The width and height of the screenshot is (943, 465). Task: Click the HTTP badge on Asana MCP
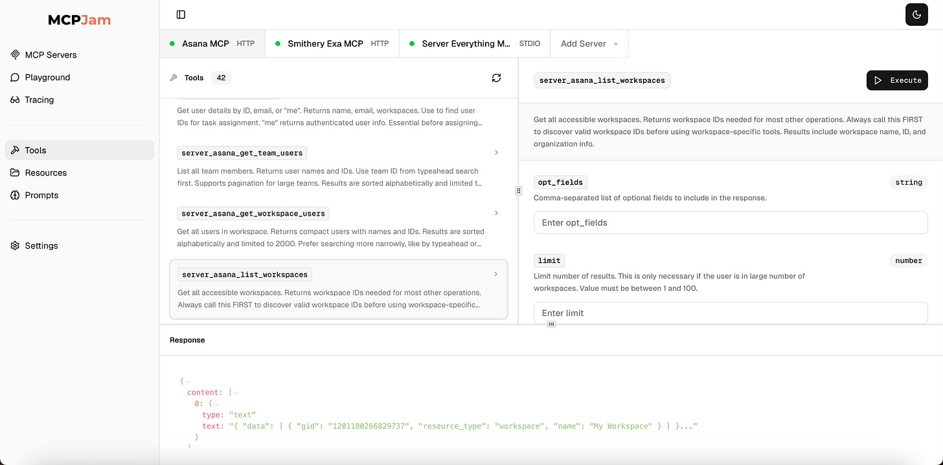point(245,44)
